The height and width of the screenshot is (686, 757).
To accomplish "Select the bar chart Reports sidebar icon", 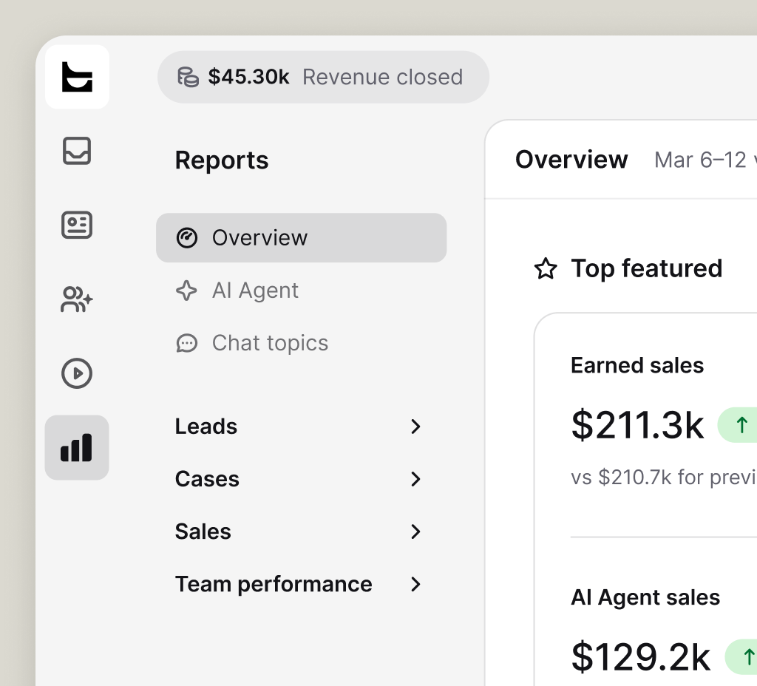I will tap(77, 447).
